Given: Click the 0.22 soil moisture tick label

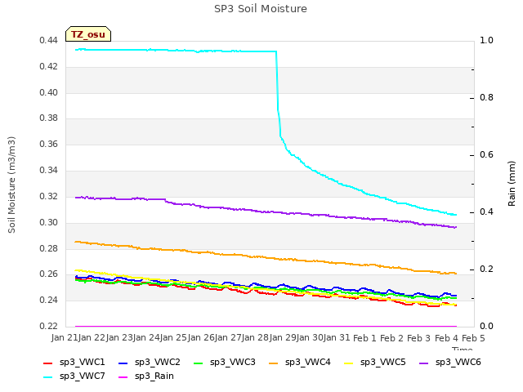Looking at the screenshot, I should 49,327.
